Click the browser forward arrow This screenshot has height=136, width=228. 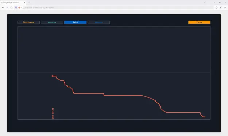click(x=7, y=8)
